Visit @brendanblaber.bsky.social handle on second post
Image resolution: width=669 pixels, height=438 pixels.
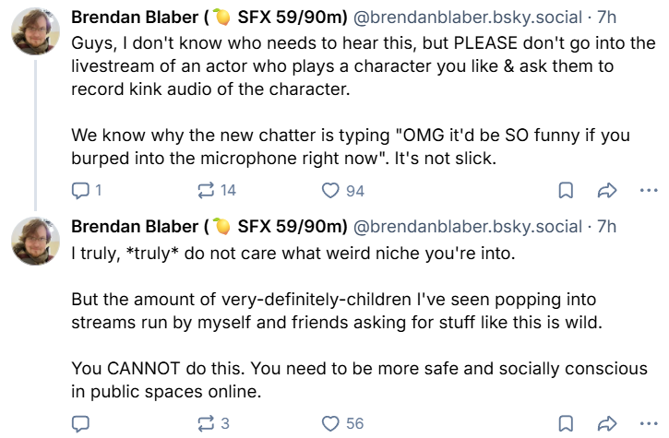tap(467, 227)
